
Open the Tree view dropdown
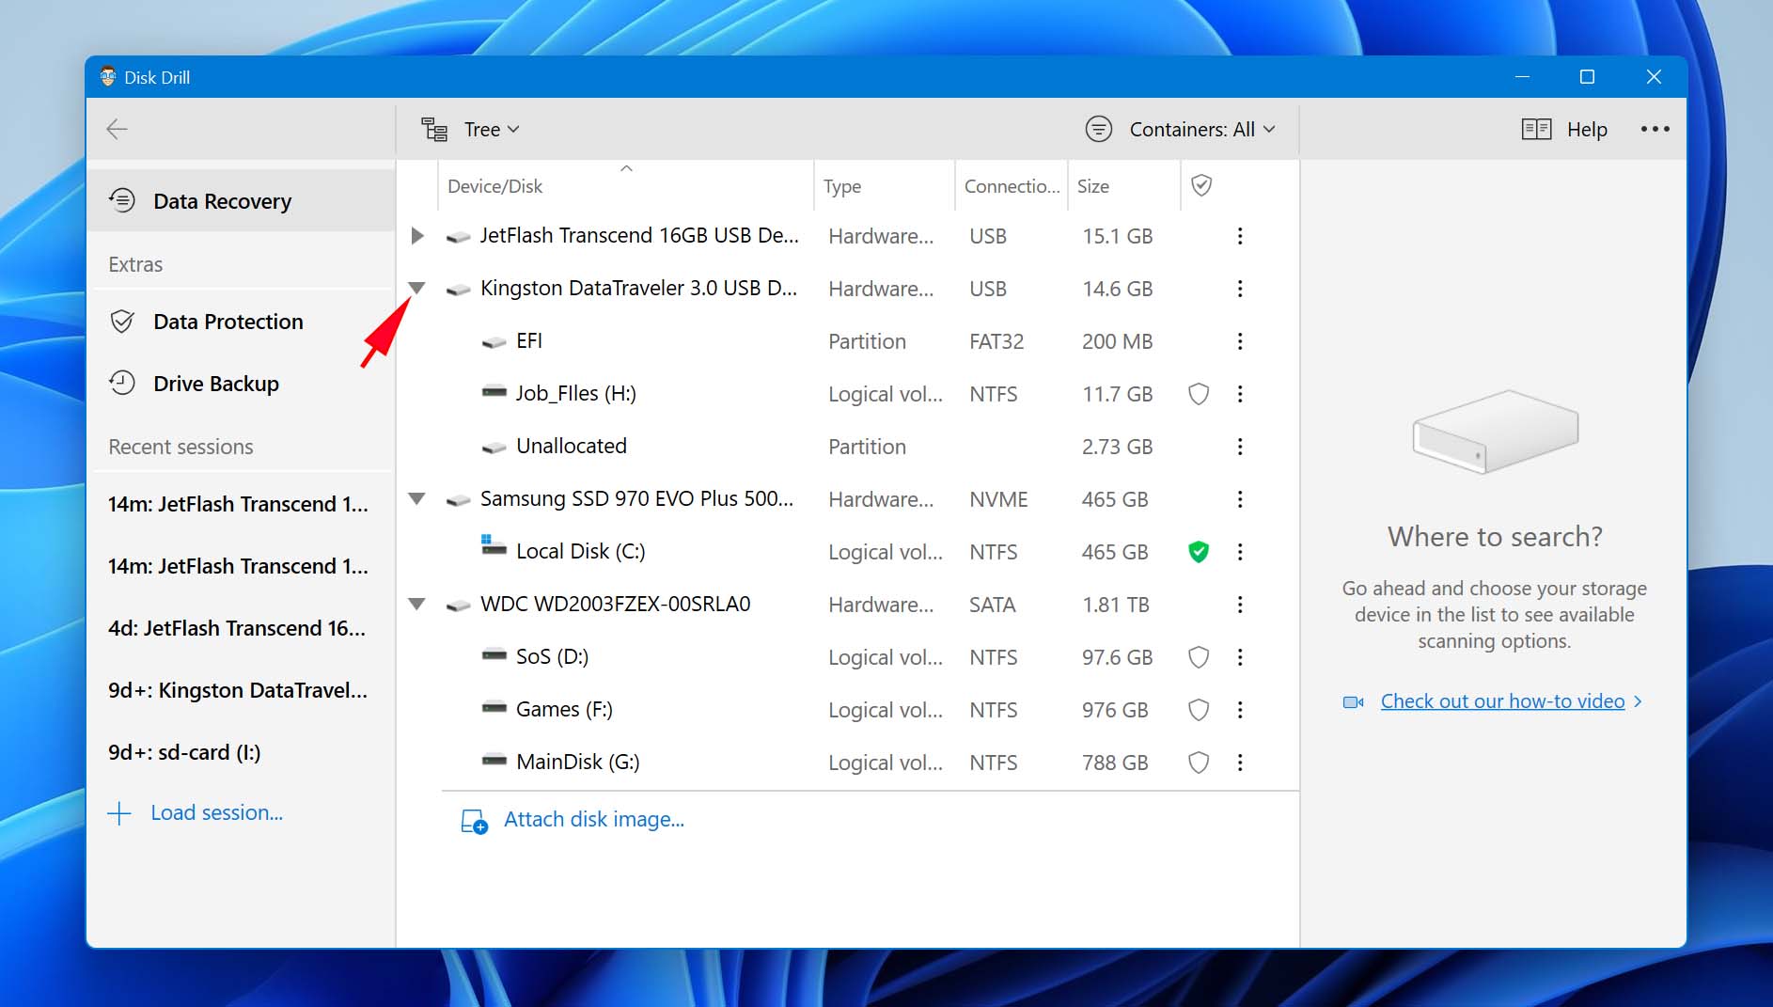[x=492, y=129]
